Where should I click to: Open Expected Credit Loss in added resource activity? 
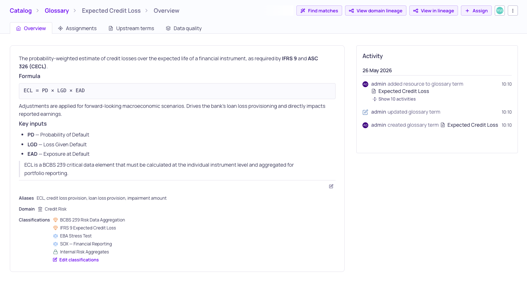point(404,91)
